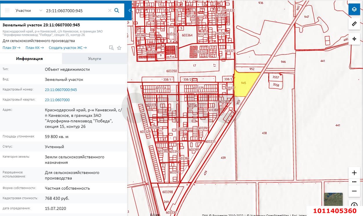Click the parcel labeled 338/3
The width and height of the screenshot is (363, 216).
(x=228, y=79)
